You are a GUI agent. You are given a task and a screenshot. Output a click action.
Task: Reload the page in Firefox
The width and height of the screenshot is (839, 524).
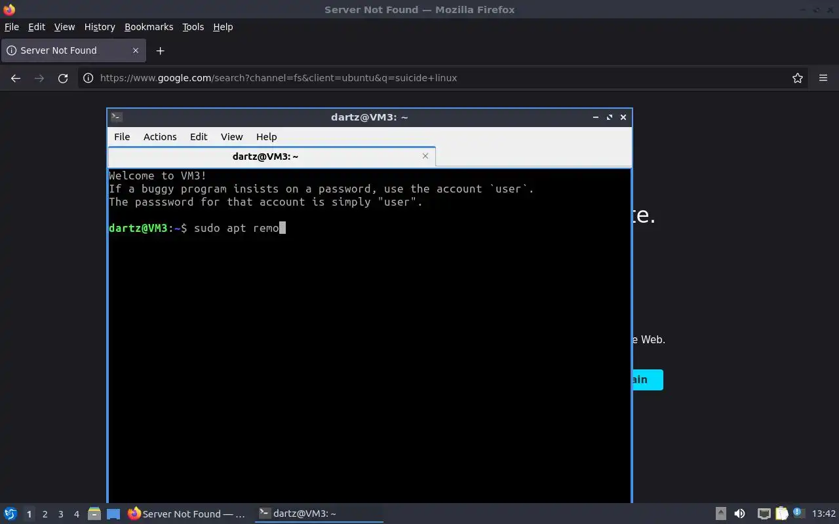pos(63,78)
